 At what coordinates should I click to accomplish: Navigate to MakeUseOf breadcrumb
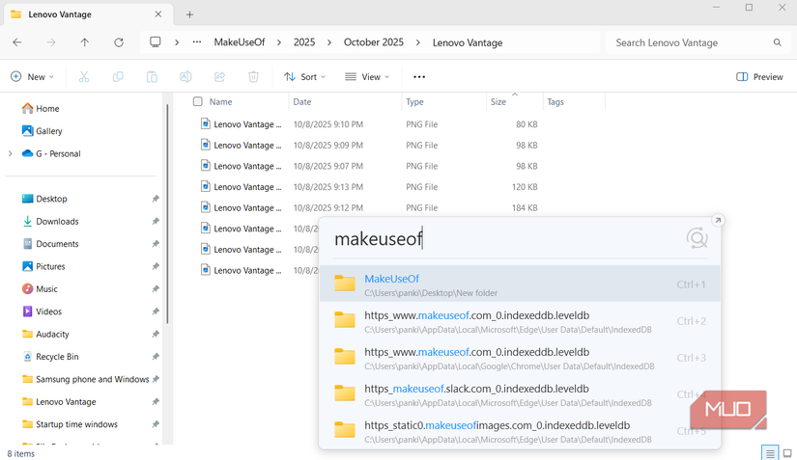point(240,42)
